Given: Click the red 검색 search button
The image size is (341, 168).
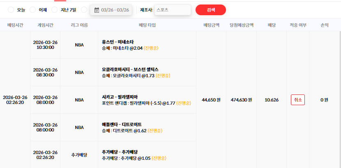Looking at the screenshot, I should point(211,10).
